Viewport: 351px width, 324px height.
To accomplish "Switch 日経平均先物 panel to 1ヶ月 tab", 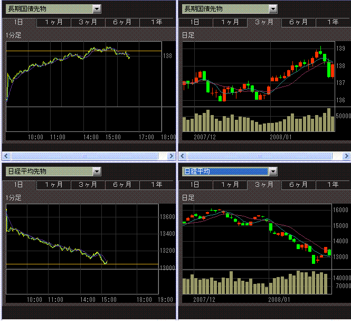I will [x=54, y=185].
